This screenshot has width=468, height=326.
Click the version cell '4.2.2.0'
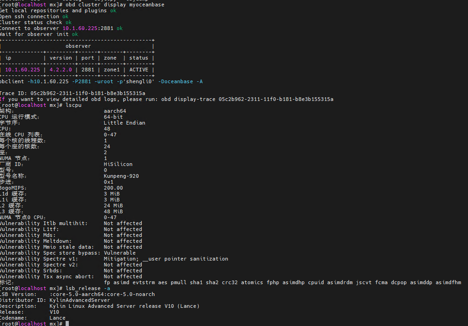tap(61, 70)
